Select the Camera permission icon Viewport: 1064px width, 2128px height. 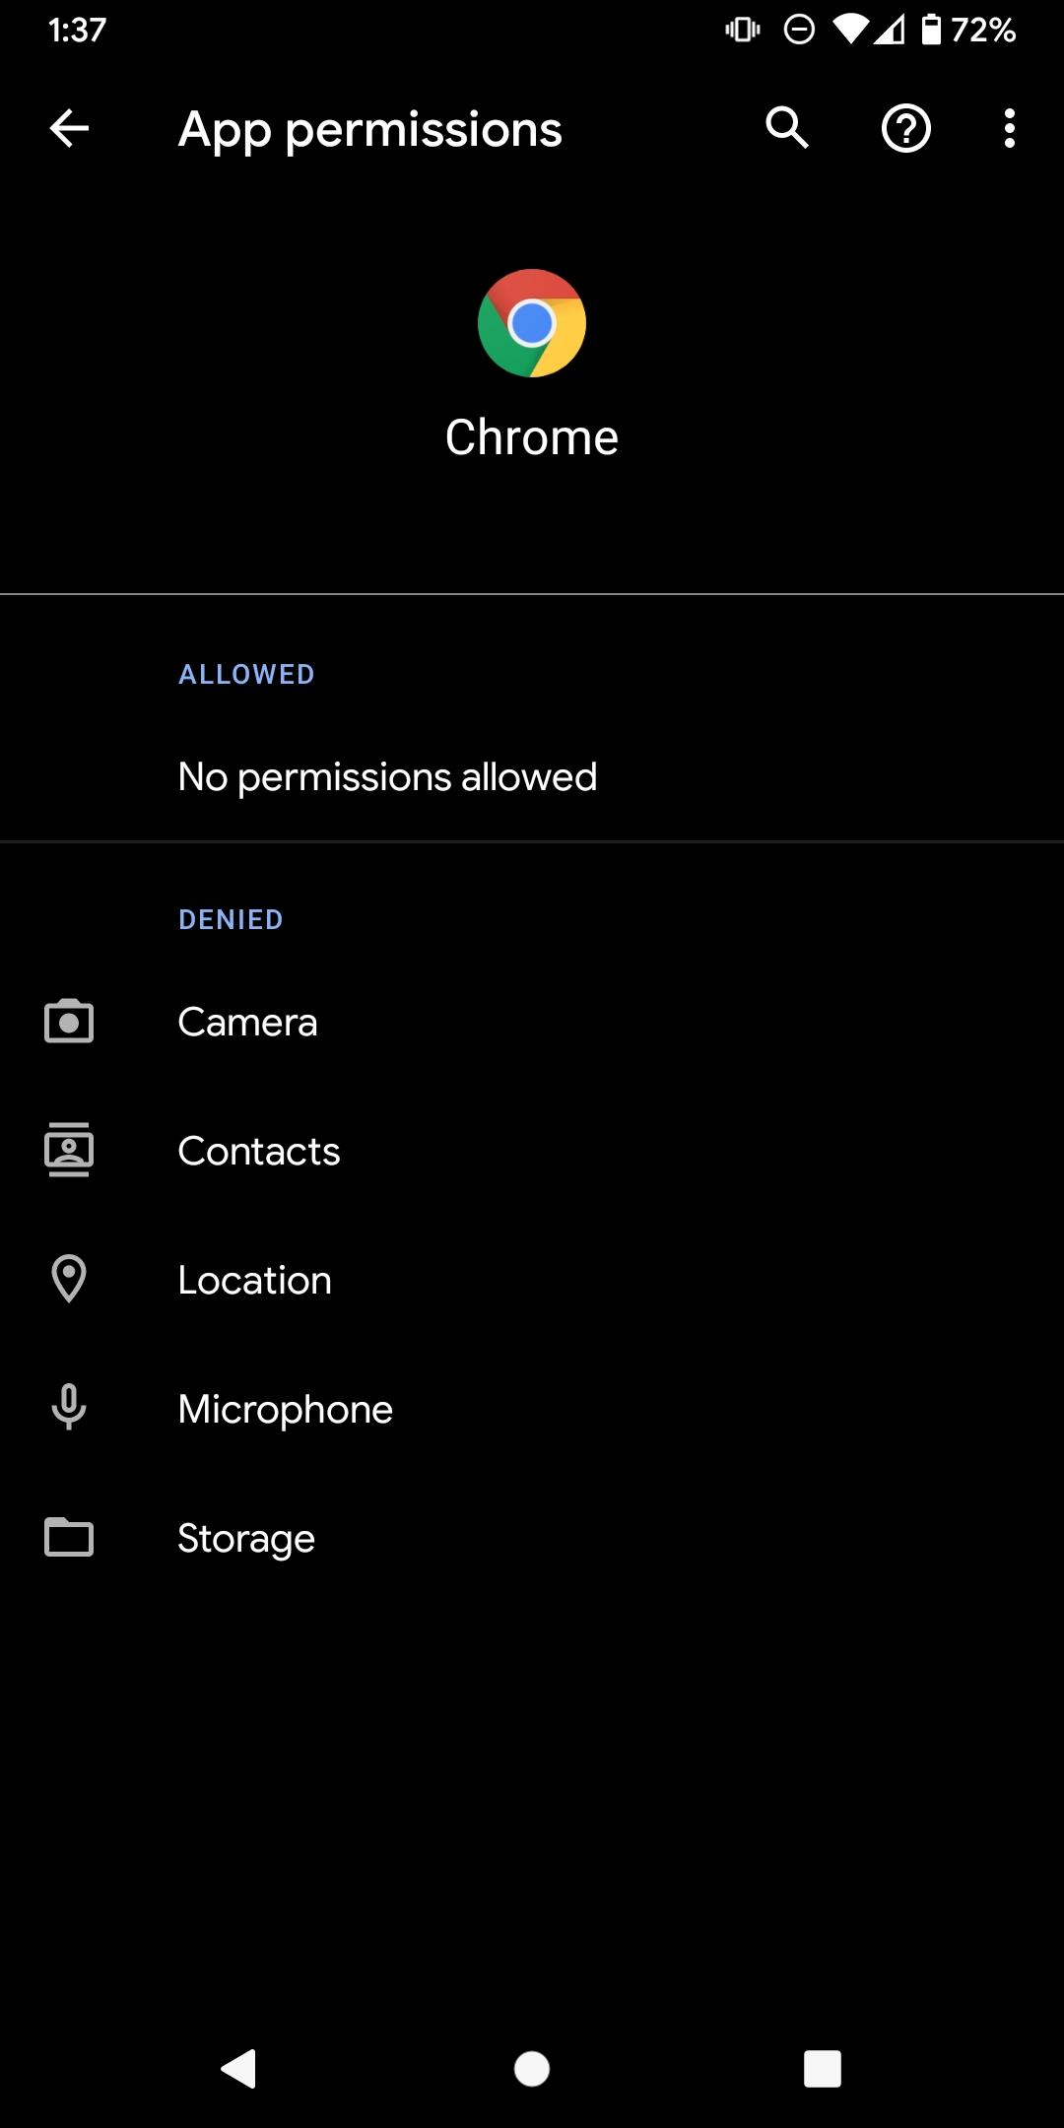click(68, 1023)
